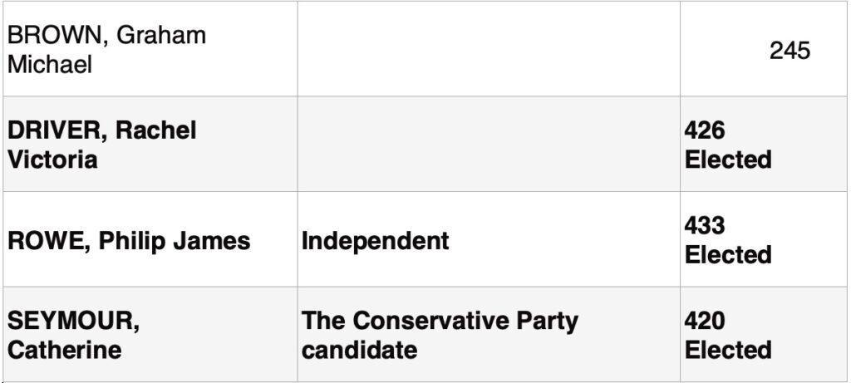851x383 pixels.
Task: Click the 433 Elected result cell
Action: point(763,239)
